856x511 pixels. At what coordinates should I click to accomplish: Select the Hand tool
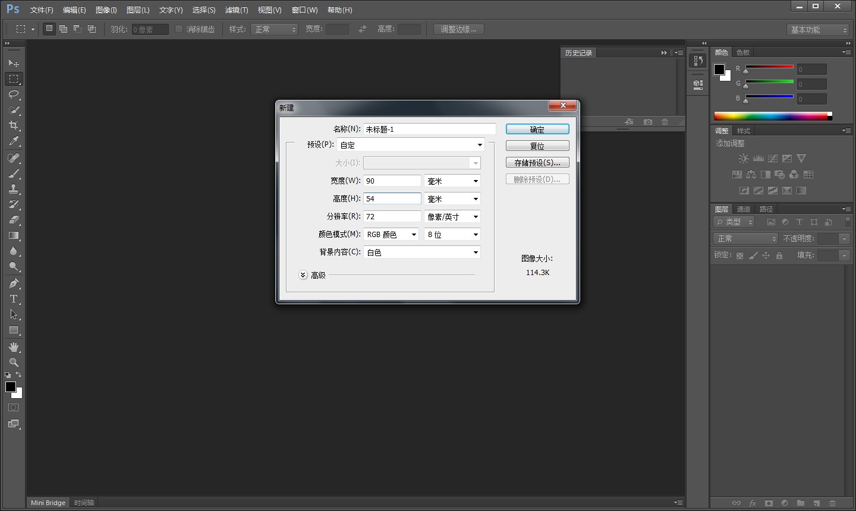pos(14,347)
